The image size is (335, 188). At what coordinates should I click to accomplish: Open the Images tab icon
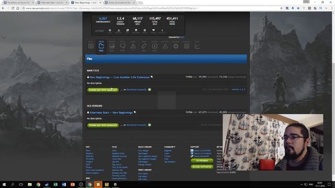pos(112,46)
